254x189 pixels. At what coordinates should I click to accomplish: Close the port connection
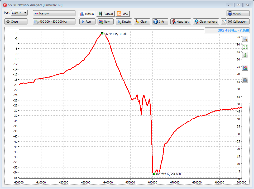pyautogui.click(x=16, y=22)
